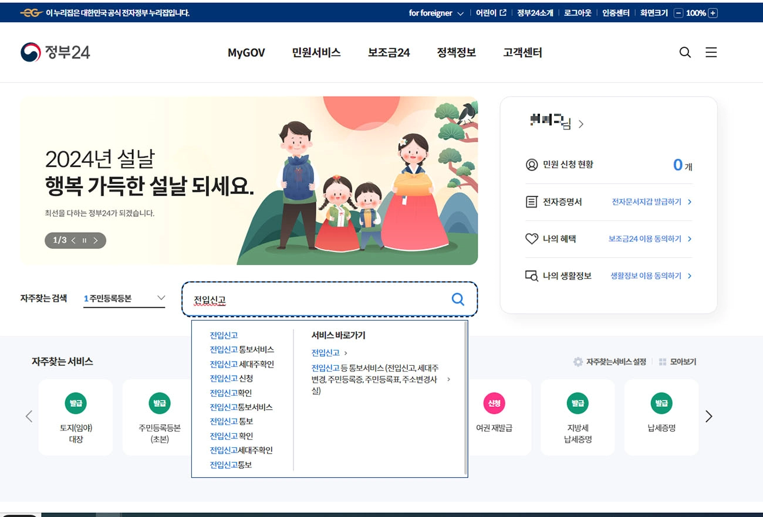Open the 인증센터 link
Image resolution: width=763 pixels, height=517 pixels.
point(616,13)
